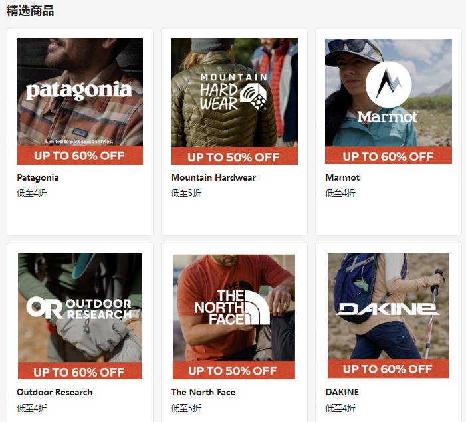The image size is (466, 422).
Task: Click the Mountain Hardwear nut logo icon
Action: coord(253,96)
